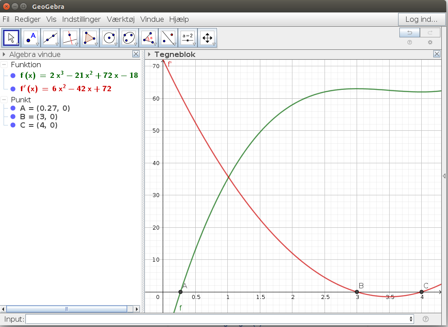Toggle visibility of function f(x)
Screen dimensions: 448x327
pos(13,76)
